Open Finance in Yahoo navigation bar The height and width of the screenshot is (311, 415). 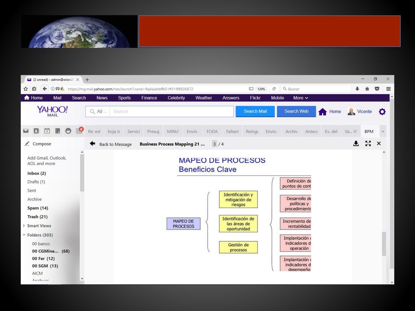pyautogui.click(x=149, y=98)
